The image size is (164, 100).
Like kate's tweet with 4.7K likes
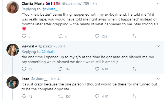click(x=97, y=96)
